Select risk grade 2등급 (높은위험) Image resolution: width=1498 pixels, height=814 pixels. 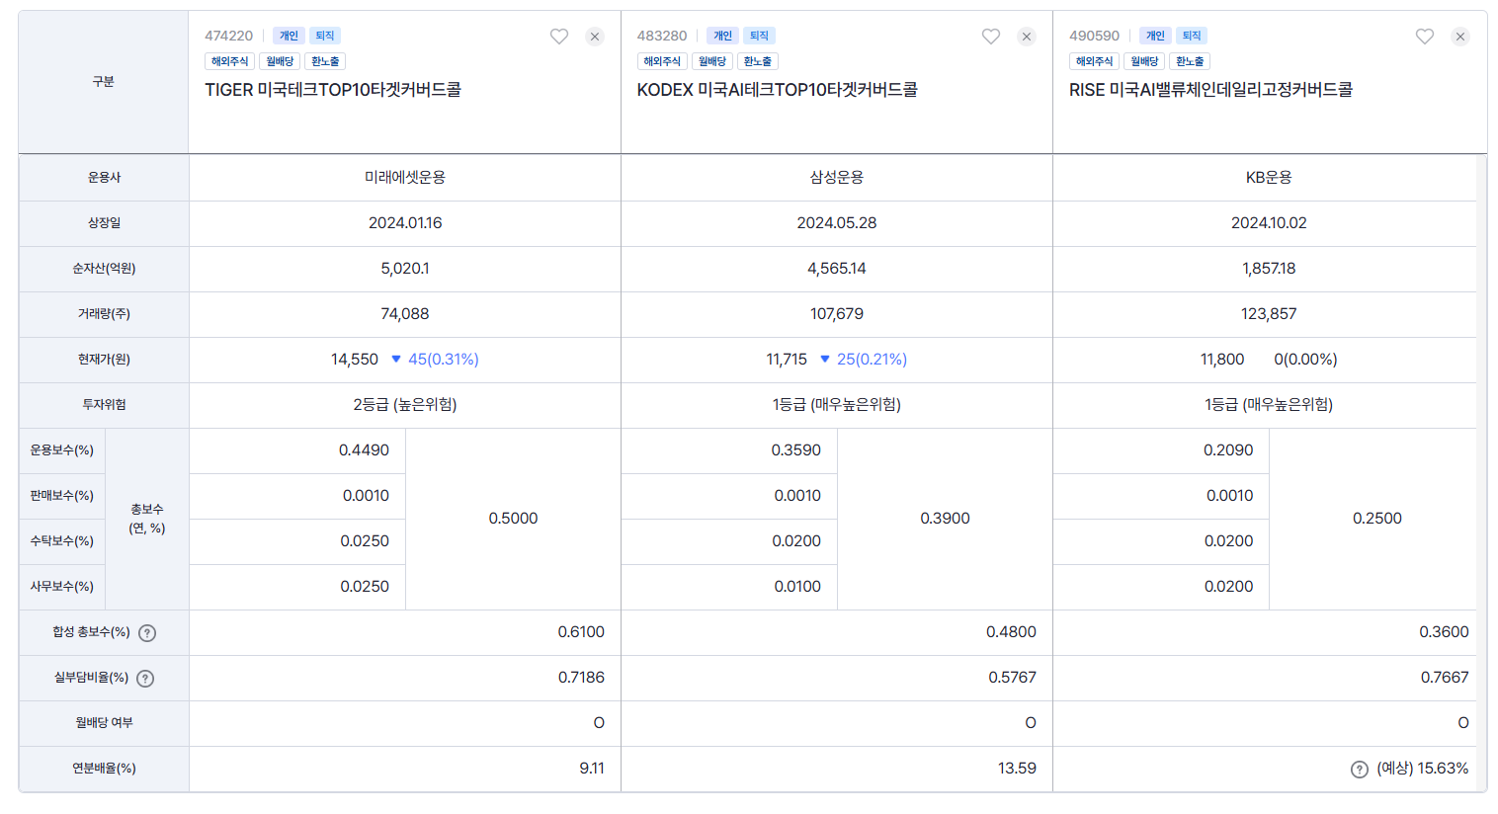point(405,405)
